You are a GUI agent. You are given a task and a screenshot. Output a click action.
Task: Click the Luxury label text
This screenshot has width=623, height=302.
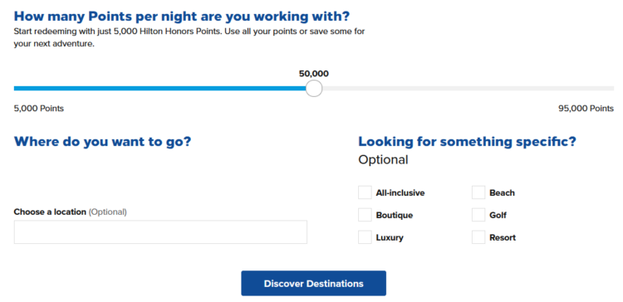pos(390,238)
